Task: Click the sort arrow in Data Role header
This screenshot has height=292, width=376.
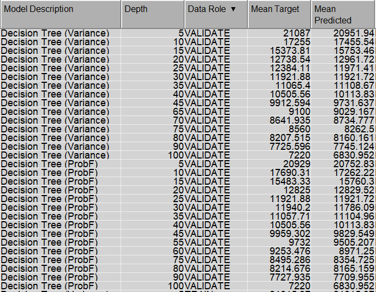Action: click(234, 9)
